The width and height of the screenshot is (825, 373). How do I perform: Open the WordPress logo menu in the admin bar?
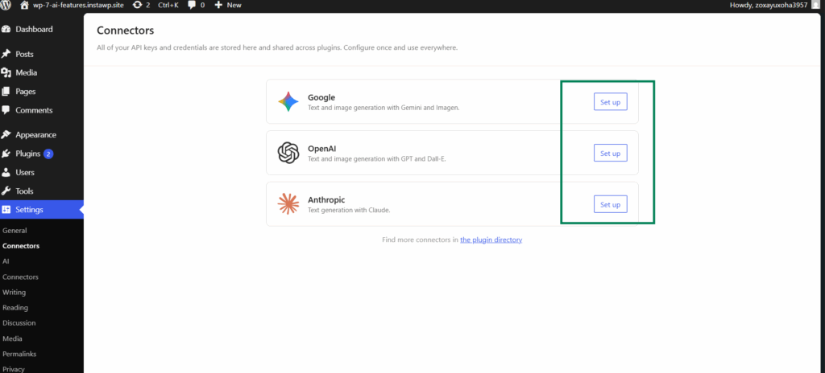[6, 5]
